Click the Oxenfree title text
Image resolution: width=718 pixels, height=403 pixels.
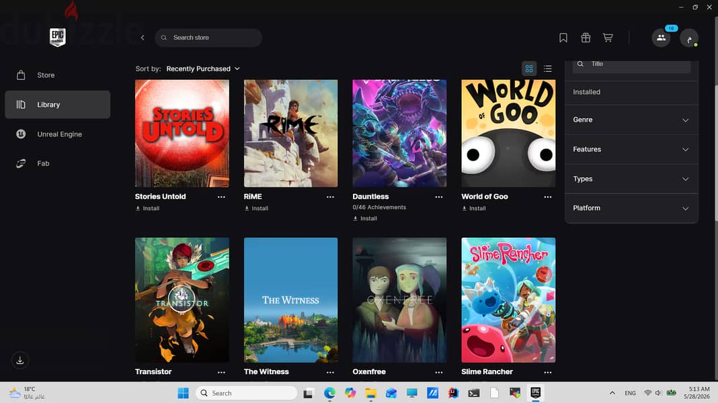[x=369, y=372]
